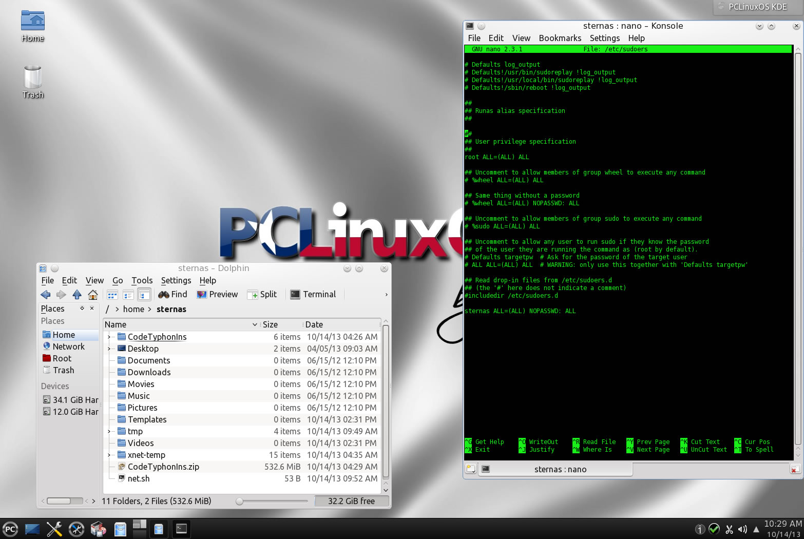Viewport: 804px width, 539px height.
Task: Sort by Date column header
Action: pyautogui.click(x=341, y=324)
